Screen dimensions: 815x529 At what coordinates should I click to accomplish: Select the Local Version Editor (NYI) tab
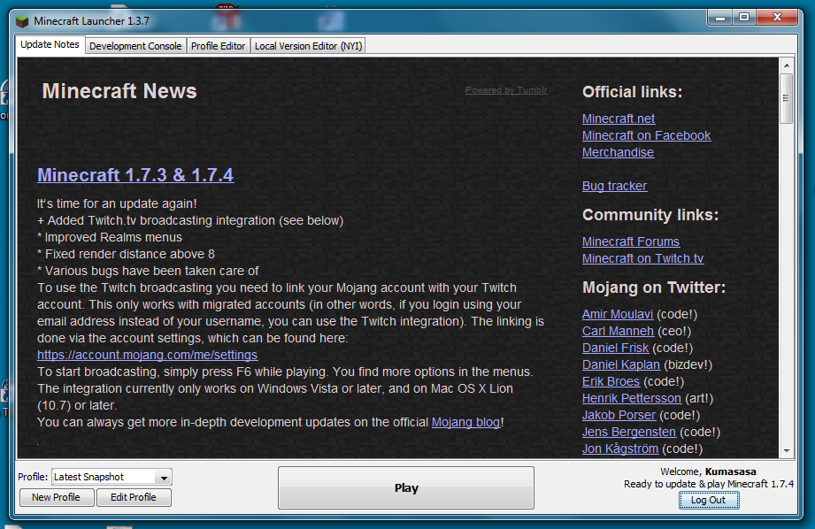(308, 46)
